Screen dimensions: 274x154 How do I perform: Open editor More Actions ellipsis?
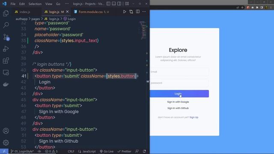point(144,12)
